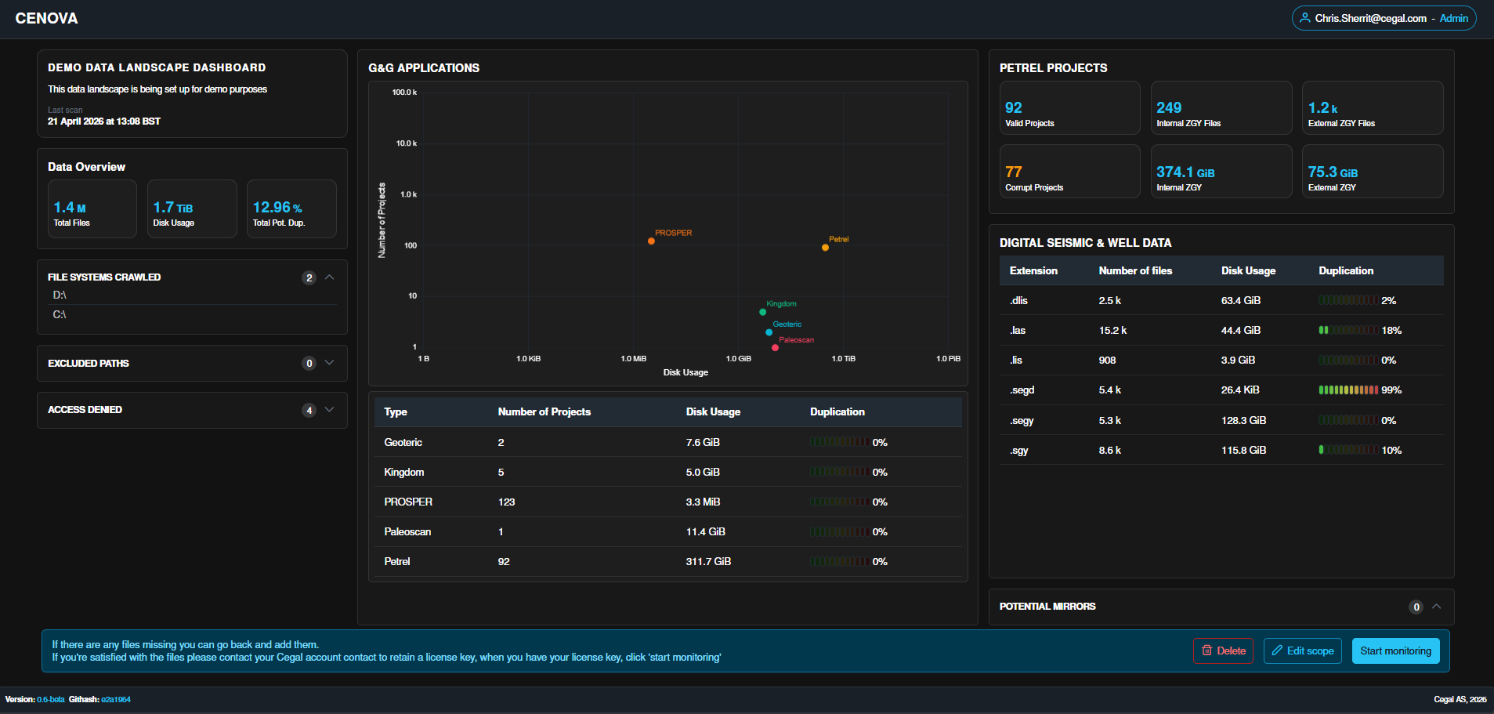The image size is (1494, 714).
Task: Expand the Excluded Paths section chevron
Action: pyautogui.click(x=330, y=363)
